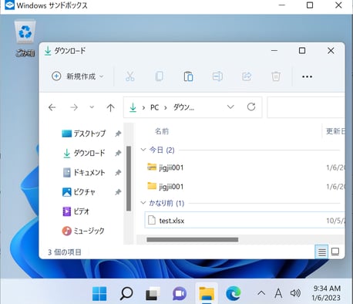Viewport: 353px width, 304px height.
Task: Collapse the 今日 (2) group
Action: pyautogui.click(x=143, y=150)
